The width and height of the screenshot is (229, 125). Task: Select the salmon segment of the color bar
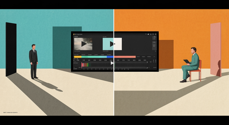click(x=125, y=57)
